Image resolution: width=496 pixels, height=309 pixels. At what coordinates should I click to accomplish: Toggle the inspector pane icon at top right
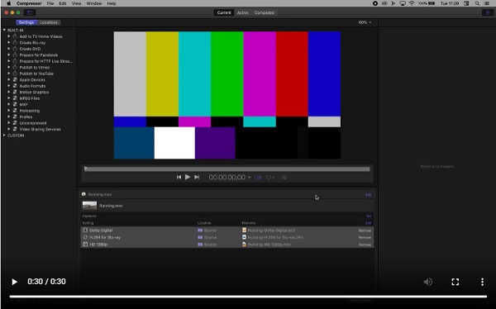point(487,12)
